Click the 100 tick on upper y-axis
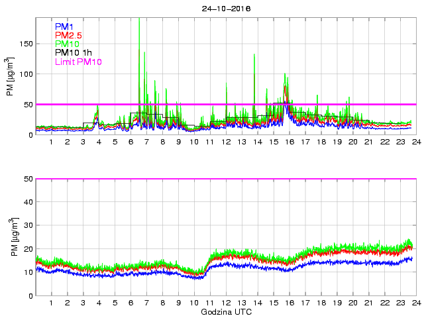The height and width of the screenshot is (318, 424). point(25,74)
